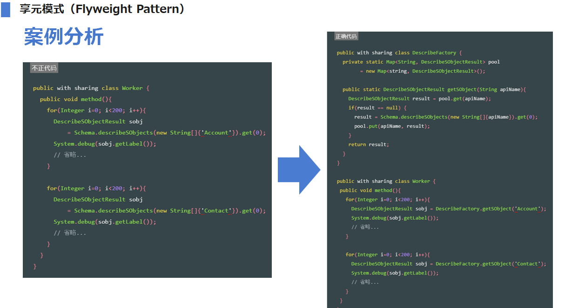This screenshot has height=308, width=565.
Task: Click the class Worker declaration in 不正代码
Action: [91, 88]
